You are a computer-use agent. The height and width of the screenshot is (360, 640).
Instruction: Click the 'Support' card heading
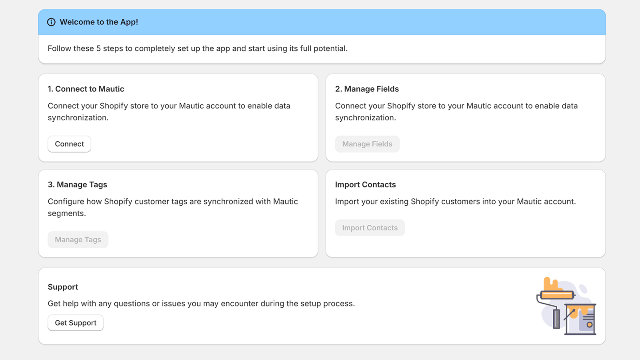coord(63,287)
